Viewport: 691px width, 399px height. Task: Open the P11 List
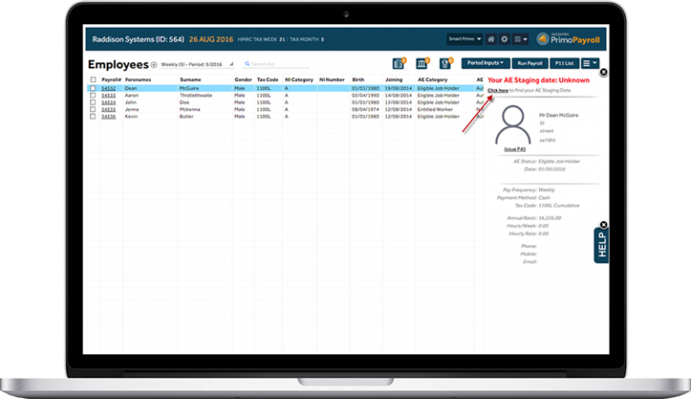coord(564,63)
